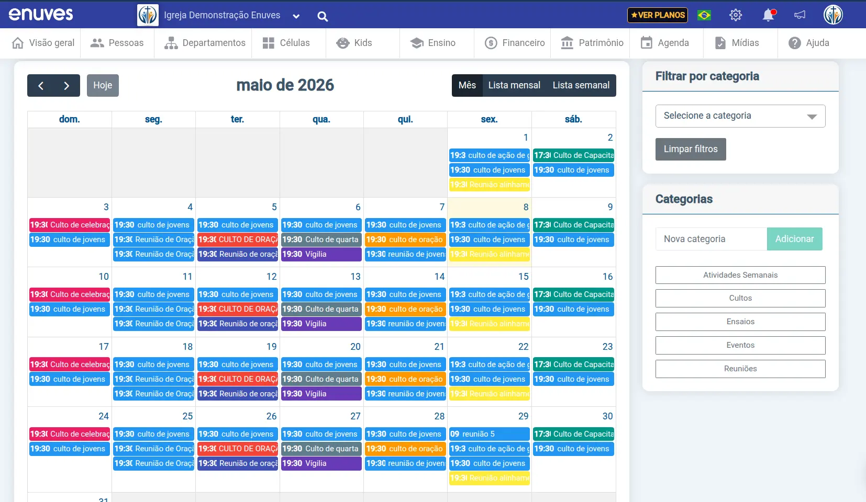
Task: Open the Kids menu
Action: click(x=354, y=43)
